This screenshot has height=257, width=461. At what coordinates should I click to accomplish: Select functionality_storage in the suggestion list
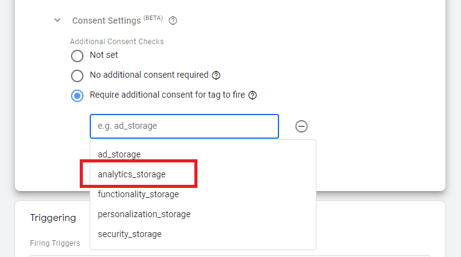point(138,194)
